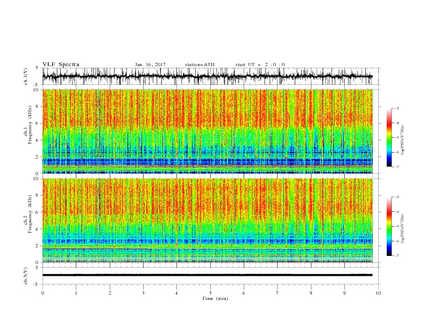Click time axis tick label "3"
Image resolution: width=426 pixels, height=329 pixels.
click(143, 293)
